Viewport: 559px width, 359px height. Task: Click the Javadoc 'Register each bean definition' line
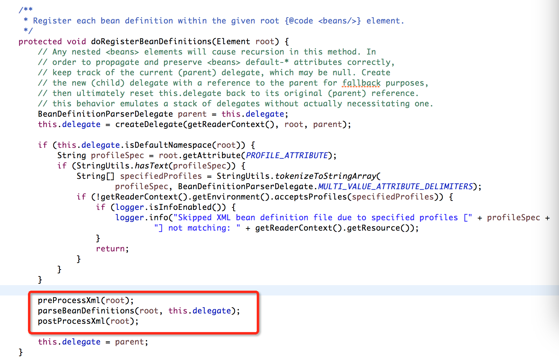coord(213,21)
